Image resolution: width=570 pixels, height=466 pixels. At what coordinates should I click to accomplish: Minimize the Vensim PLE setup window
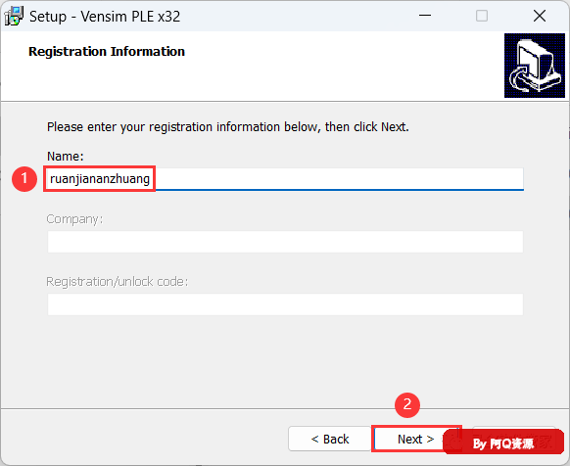425,16
